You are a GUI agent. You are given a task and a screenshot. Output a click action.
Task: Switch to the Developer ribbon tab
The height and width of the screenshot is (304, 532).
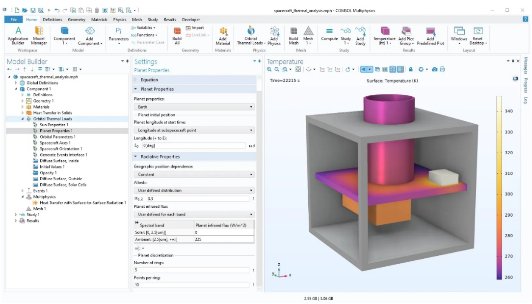191,19
